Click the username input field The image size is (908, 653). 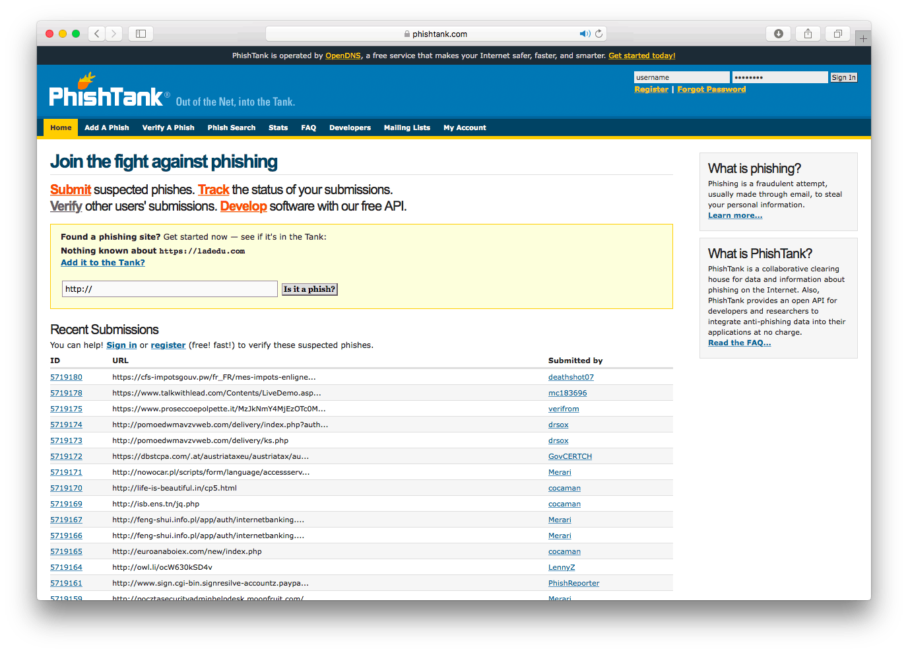[x=682, y=77]
